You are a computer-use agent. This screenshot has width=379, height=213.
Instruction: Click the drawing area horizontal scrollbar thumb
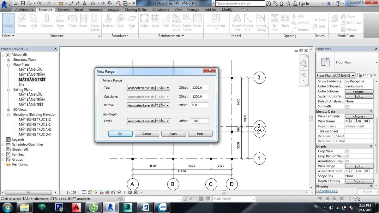[224, 192]
